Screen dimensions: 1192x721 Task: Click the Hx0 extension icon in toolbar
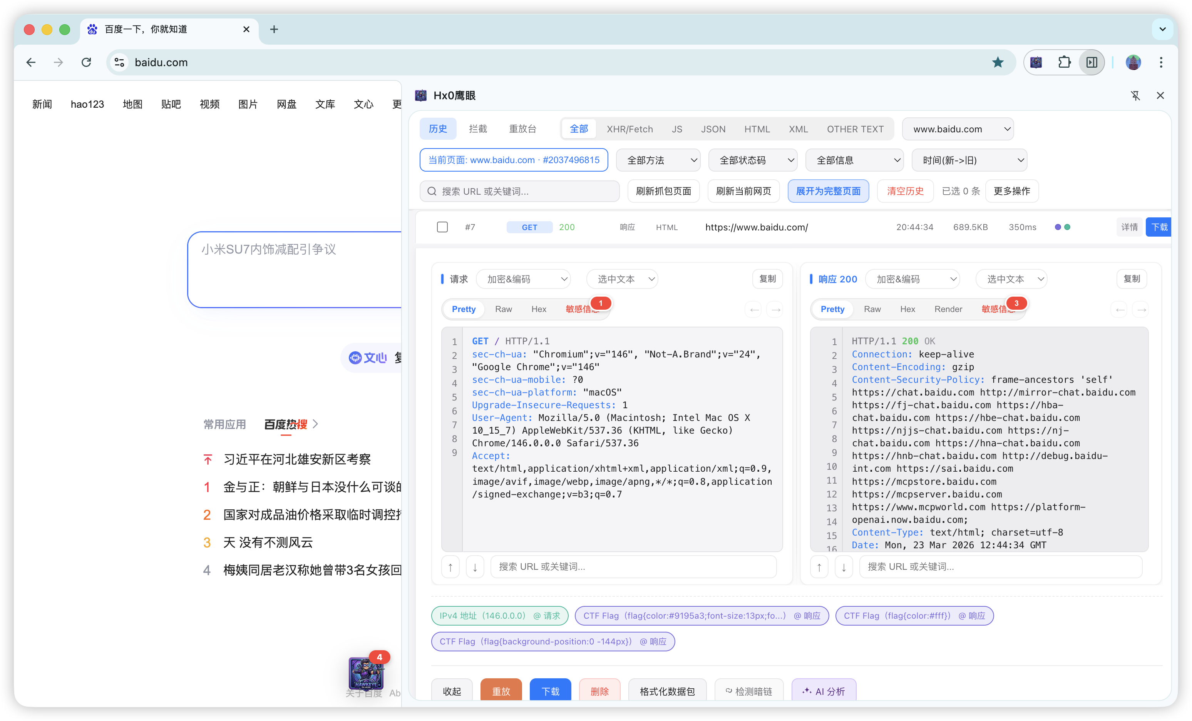point(1036,62)
